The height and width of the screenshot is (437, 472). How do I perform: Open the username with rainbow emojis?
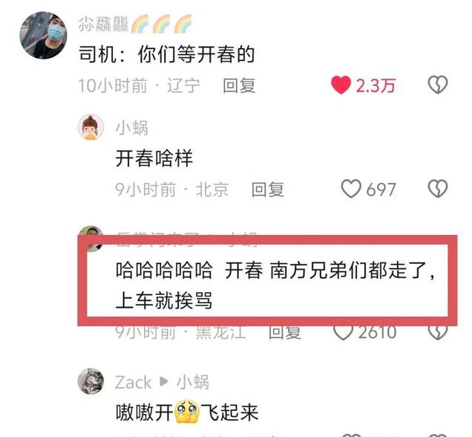point(135,24)
